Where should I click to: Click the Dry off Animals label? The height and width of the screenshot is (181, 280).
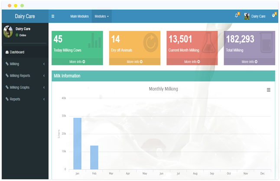click(122, 50)
